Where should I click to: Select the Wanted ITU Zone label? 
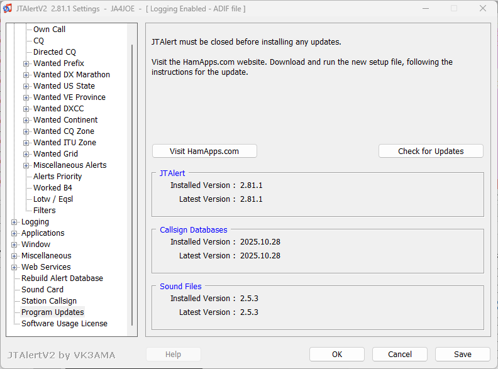[x=65, y=143]
